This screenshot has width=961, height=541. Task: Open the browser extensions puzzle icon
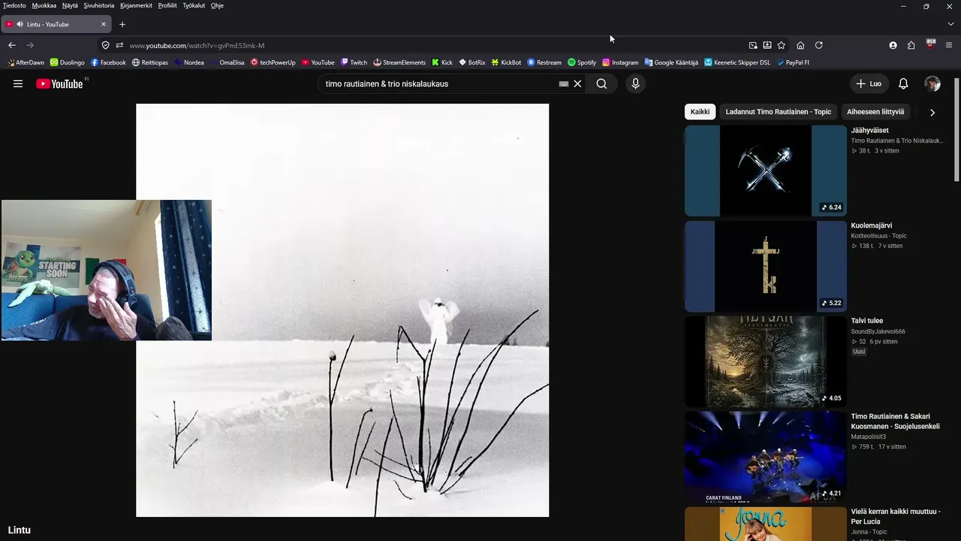(911, 45)
